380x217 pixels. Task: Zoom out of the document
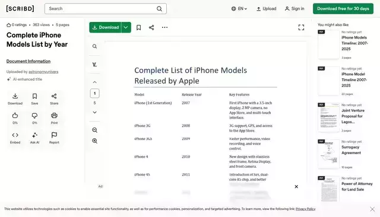pos(94,130)
